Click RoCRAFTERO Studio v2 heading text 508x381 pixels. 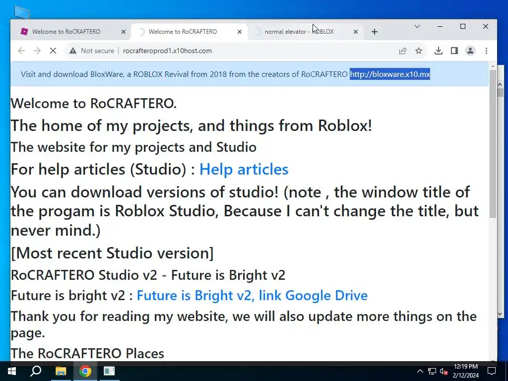click(x=148, y=275)
